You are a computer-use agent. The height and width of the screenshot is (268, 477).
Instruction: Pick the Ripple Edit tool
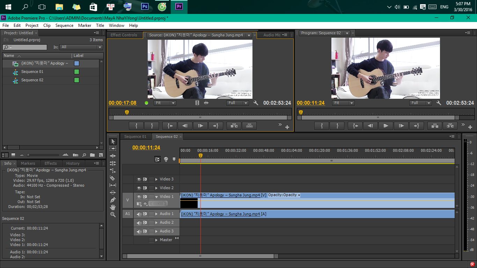113,156
